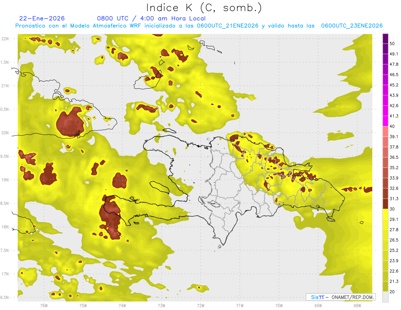Viewport: 401px width, 310px height.
Task: Pick the salmon colorbar segment between 39.1 and 40
Action: pyautogui.click(x=386, y=131)
